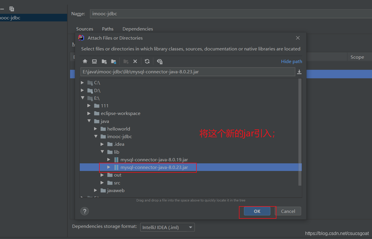Click the remove (minus) icon in left panel
Screen dimensions: 372x239
2,9
